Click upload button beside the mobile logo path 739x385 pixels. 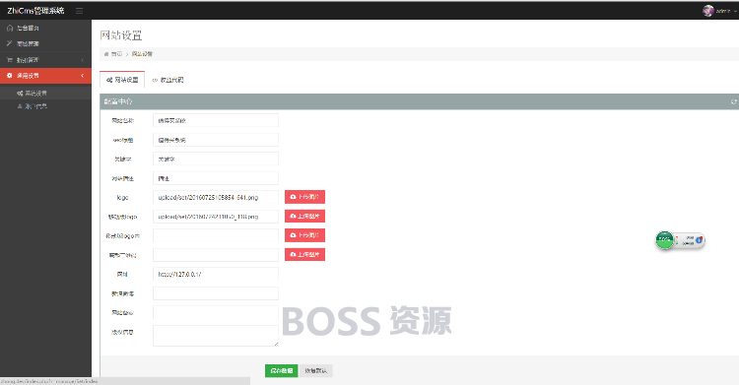[304, 217]
